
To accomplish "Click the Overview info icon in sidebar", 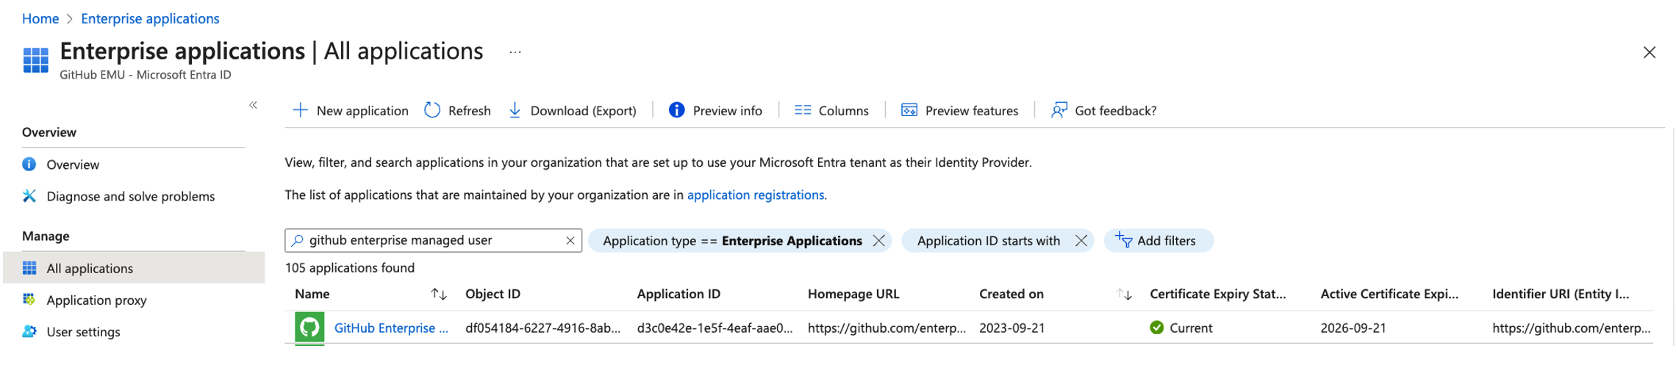I will 29,165.
